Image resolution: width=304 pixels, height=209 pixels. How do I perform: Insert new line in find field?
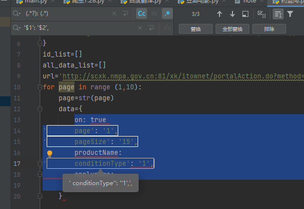click(x=125, y=13)
